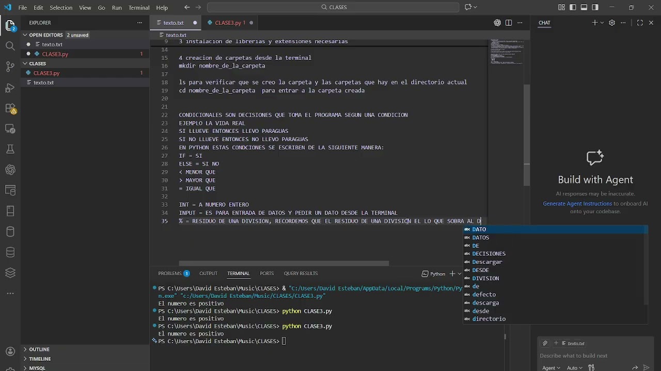Open the Extensions view with warning badge
This screenshot has width=661, height=371.
tap(10, 108)
